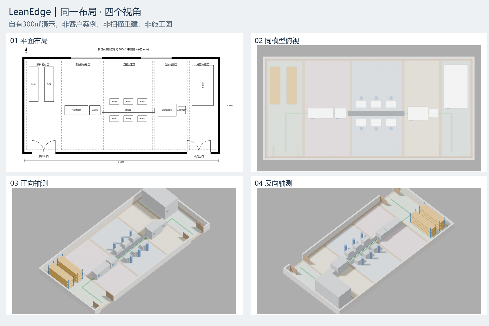Open the reverse axonometric render image
Viewport: 489px width, 326px height.
pos(369,251)
